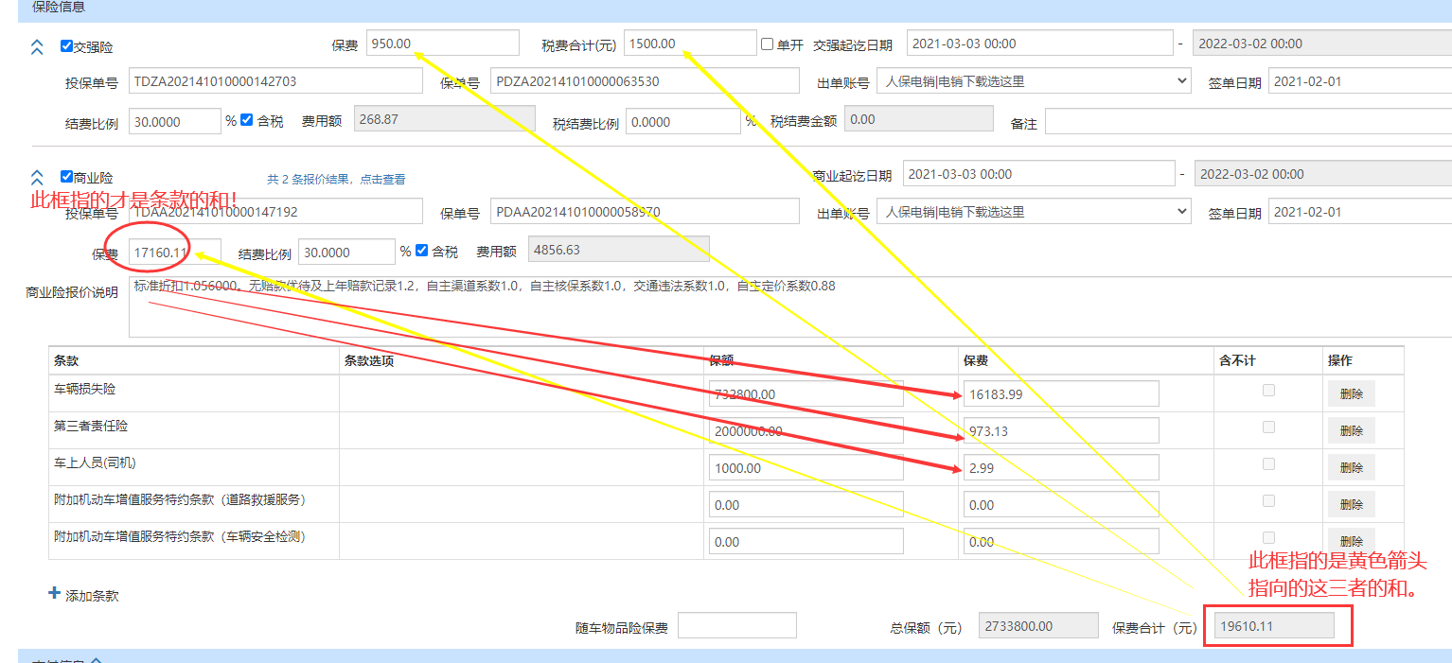Image resolution: width=1452 pixels, height=663 pixels.
Task: Click 第三者责任险 保费 field 973.13
Action: [1061, 430]
